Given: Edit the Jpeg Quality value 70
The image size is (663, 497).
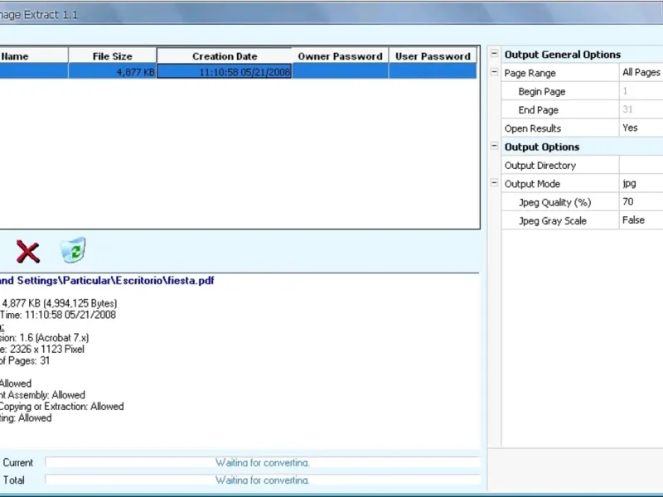Looking at the screenshot, I should click(x=641, y=202).
